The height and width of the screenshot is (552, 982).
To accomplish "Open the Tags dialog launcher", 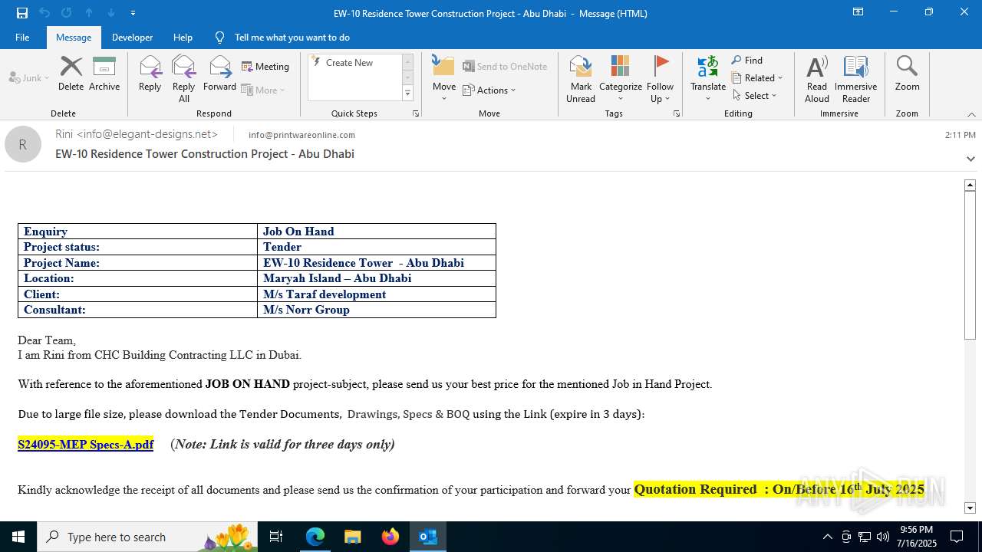I will [x=677, y=113].
